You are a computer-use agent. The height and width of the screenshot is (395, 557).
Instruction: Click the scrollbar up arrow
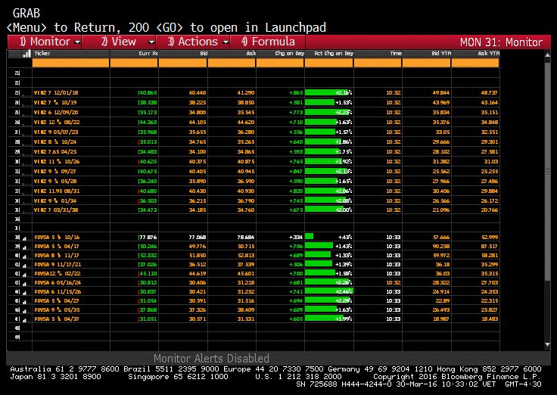(x=547, y=54)
